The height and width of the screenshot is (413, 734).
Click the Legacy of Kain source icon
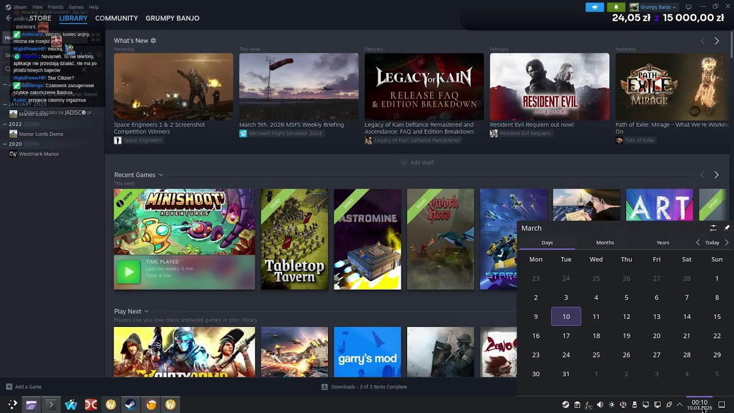[368, 140]
